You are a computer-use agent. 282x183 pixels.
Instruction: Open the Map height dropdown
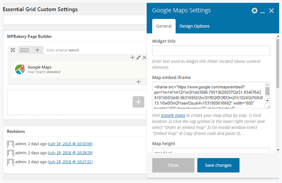(211, 151)
